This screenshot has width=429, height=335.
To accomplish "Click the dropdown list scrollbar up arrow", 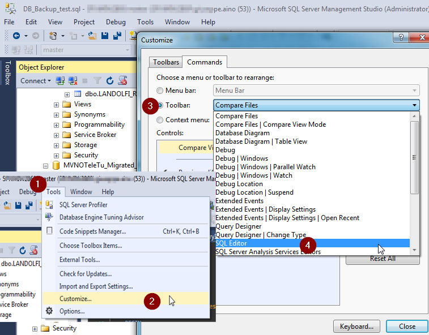I will (x=414, y=116).
